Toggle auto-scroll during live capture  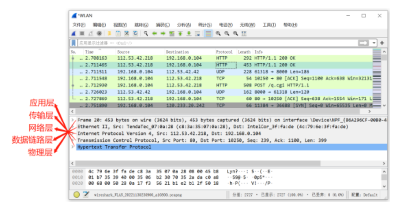point(198,33)
